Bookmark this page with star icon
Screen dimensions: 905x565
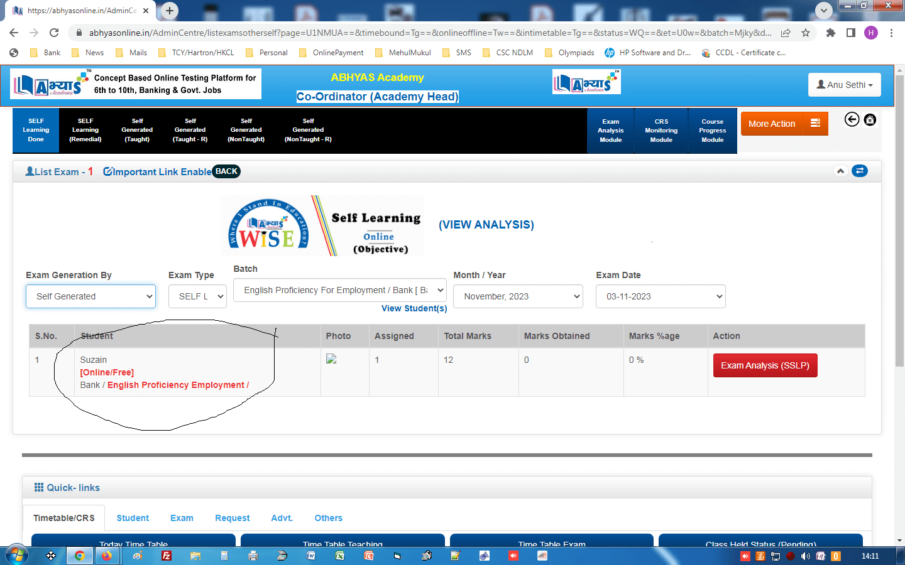806,33
